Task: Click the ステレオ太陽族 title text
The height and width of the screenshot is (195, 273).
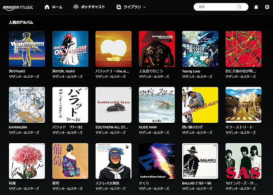Action: [x=107, y=183]
